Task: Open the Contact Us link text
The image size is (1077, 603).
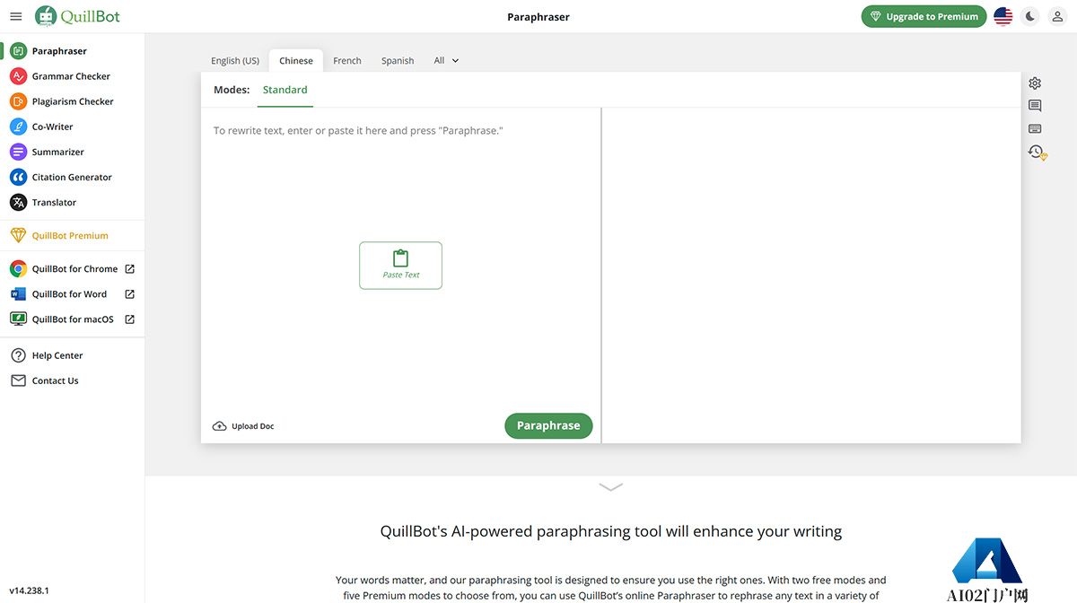Action: pyautogui.click(x=56, y=380)
